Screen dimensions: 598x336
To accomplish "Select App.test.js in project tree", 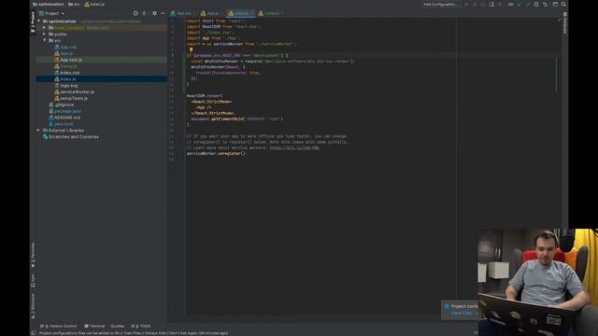I will pos(68,60).
